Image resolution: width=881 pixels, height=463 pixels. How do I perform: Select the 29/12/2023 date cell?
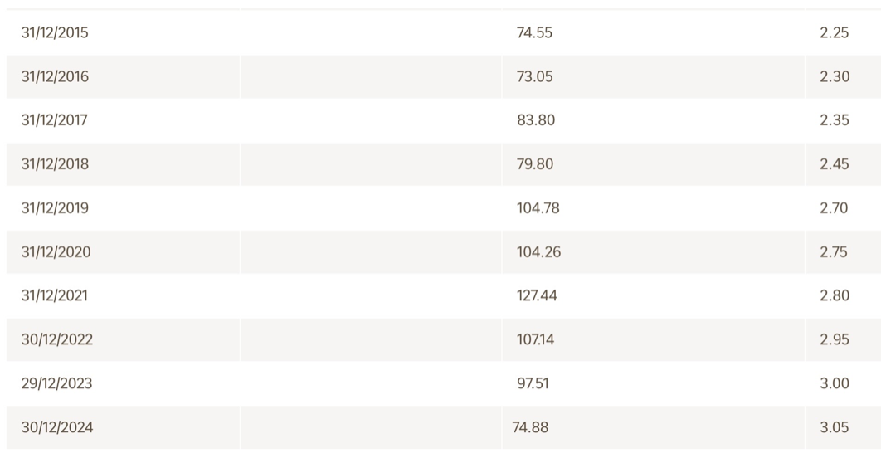(x=56, y=383)
